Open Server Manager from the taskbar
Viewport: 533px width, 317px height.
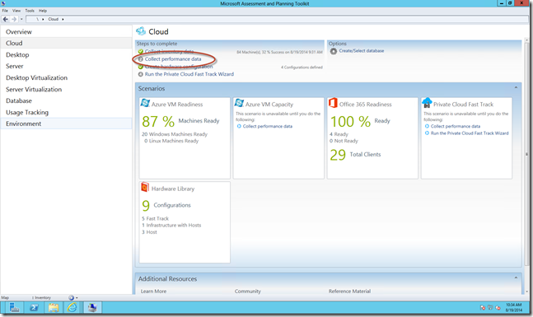[14, 308]
